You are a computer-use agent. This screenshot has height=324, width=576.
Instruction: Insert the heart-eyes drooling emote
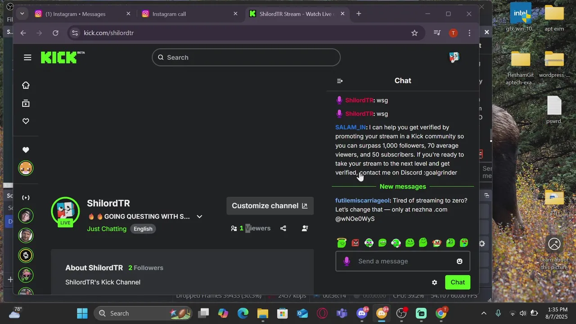point(464,243)
